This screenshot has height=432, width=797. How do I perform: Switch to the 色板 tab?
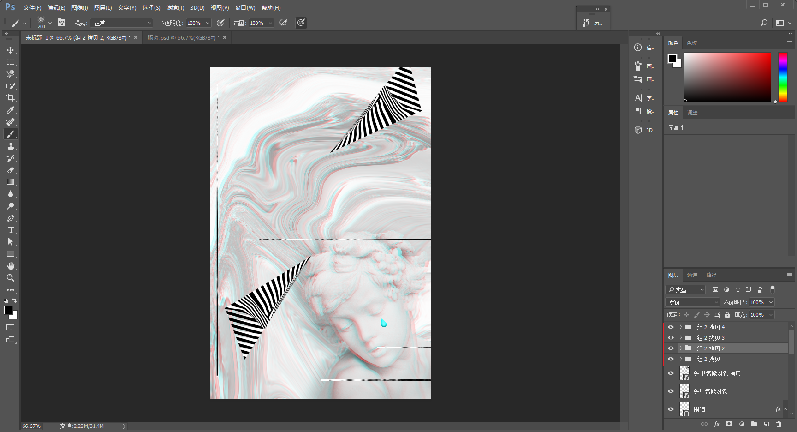[692, 43]
